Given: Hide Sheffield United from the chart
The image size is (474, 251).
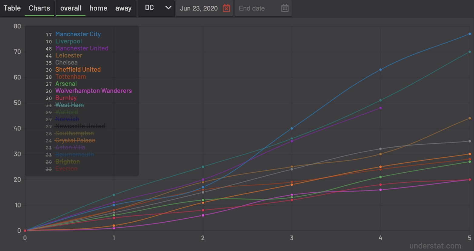Looking at the screenshot, I should click(78, 70).
